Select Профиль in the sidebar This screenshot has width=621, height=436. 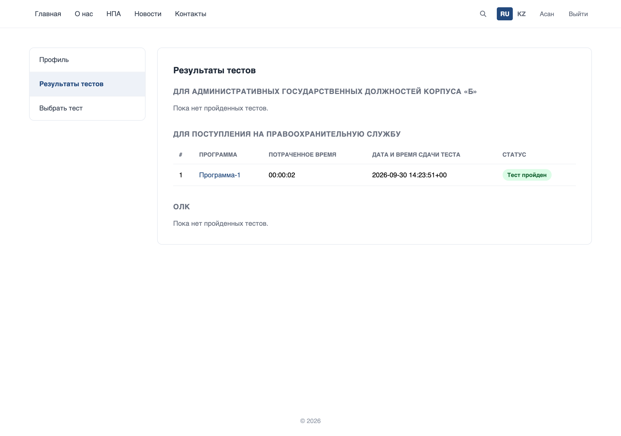(87, 60)
